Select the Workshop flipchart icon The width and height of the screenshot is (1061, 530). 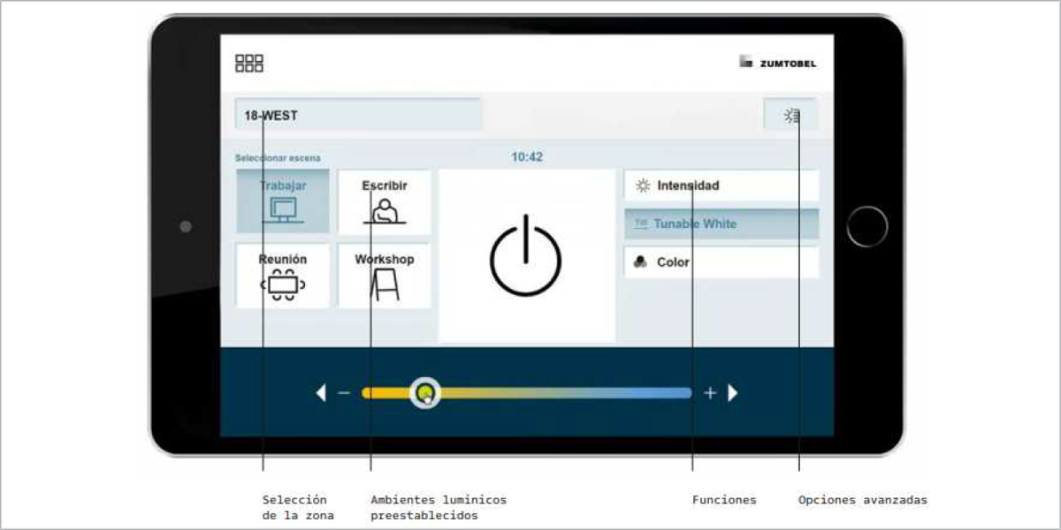pos(385,285)
